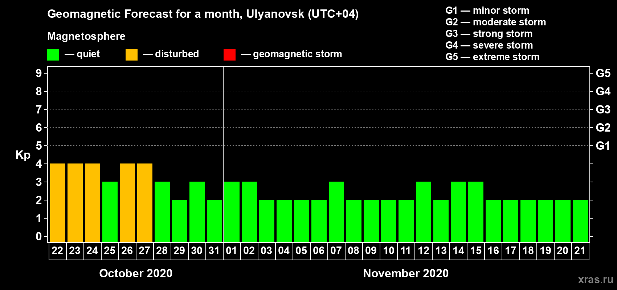
Task: Click the November 2020 month label
Action: click(406, 273)
